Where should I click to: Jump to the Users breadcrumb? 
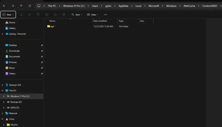point(95,6)
